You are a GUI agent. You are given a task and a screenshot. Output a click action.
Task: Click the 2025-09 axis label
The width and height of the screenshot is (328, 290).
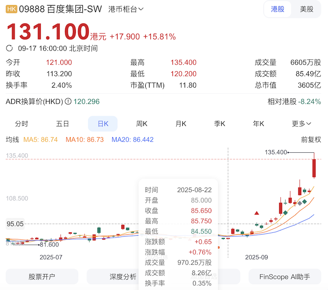256,257
